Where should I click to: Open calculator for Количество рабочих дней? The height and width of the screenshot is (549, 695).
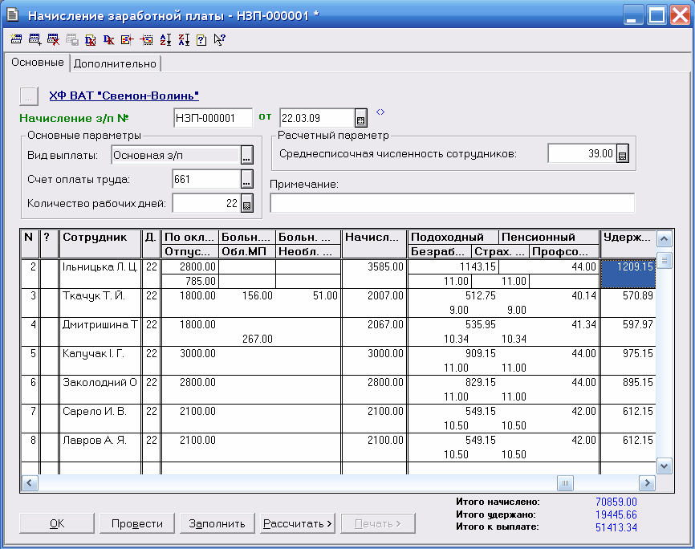pyautogui.click(x=247, y=205)
